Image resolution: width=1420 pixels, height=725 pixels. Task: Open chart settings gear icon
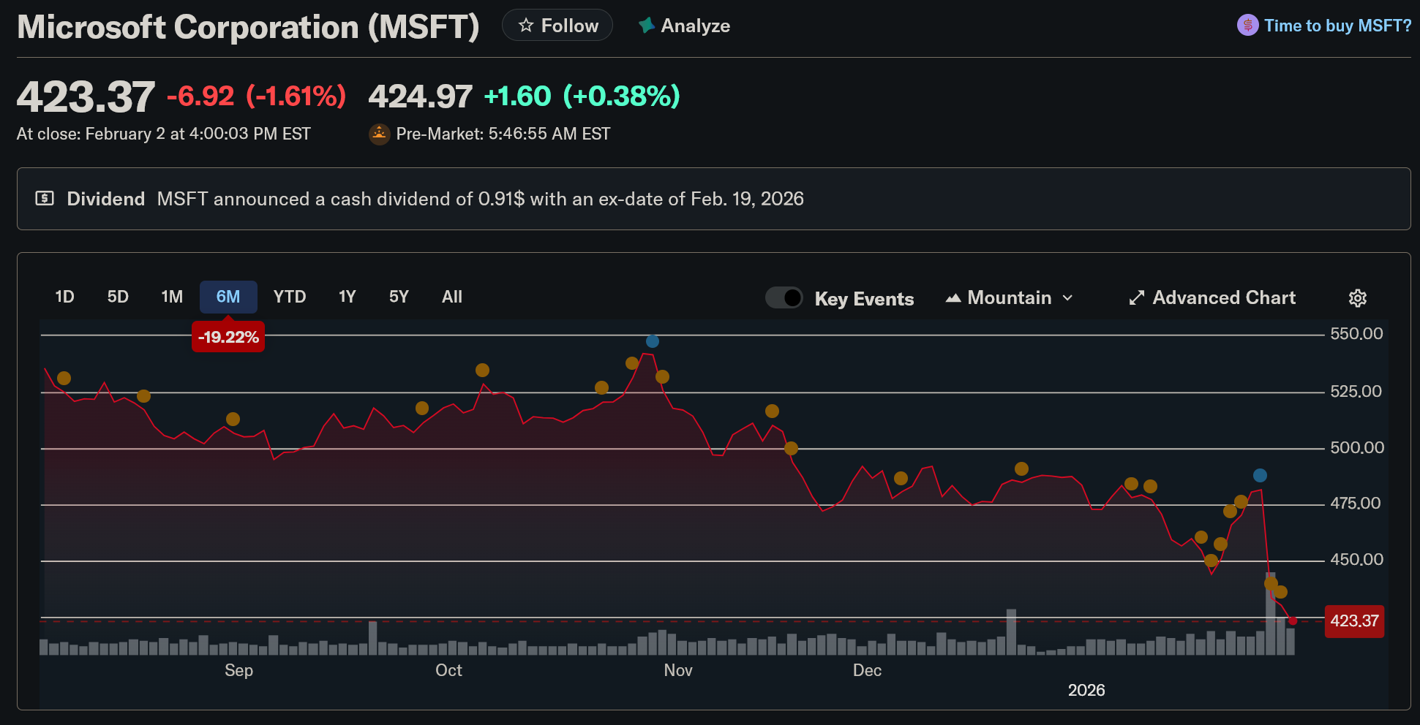[1357, 298]
